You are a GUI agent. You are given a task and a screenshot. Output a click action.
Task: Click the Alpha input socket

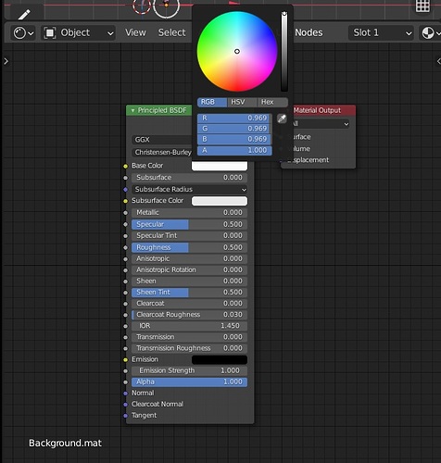tap(125, 382)
